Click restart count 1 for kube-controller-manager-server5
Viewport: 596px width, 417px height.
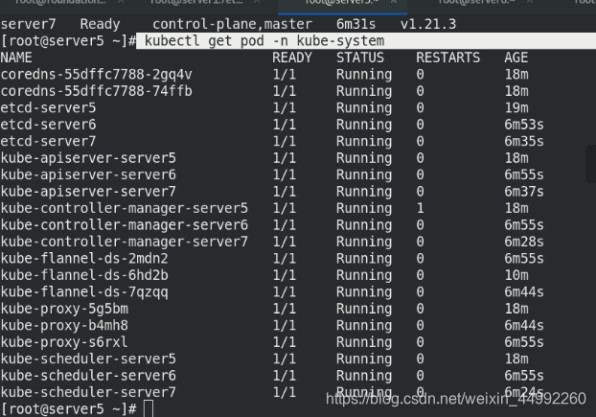[420, 208]
